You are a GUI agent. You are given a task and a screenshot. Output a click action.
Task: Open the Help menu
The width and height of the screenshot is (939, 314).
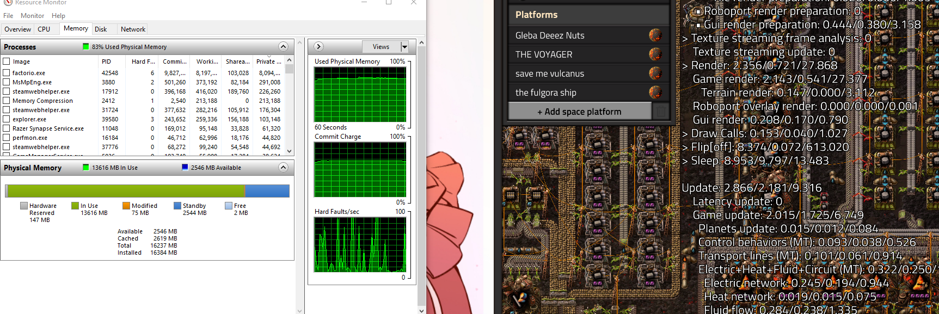click(x=58, y=16)
